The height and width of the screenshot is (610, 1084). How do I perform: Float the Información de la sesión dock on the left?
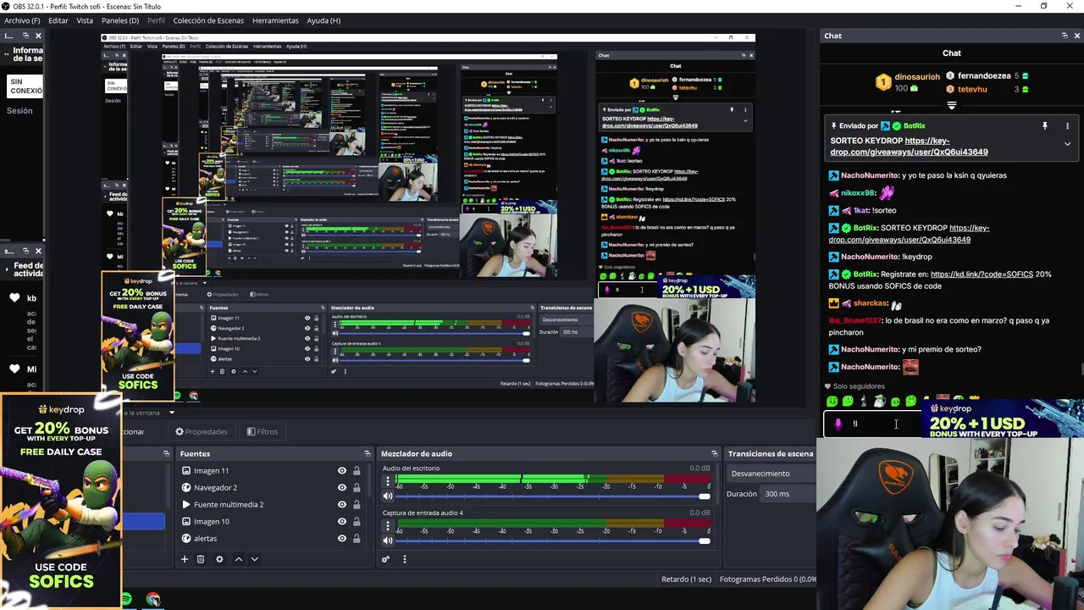(x=25, y=36)
